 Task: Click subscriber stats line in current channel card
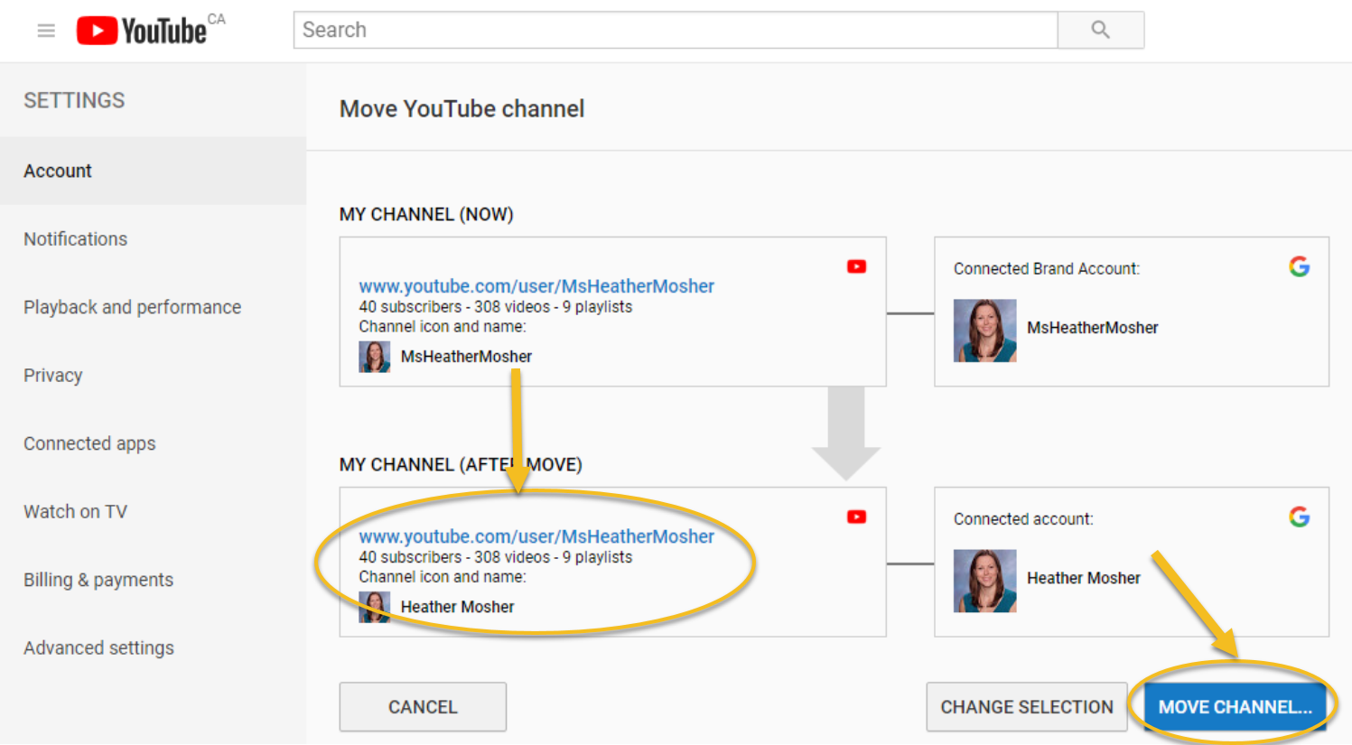click(x=496, y=307)
